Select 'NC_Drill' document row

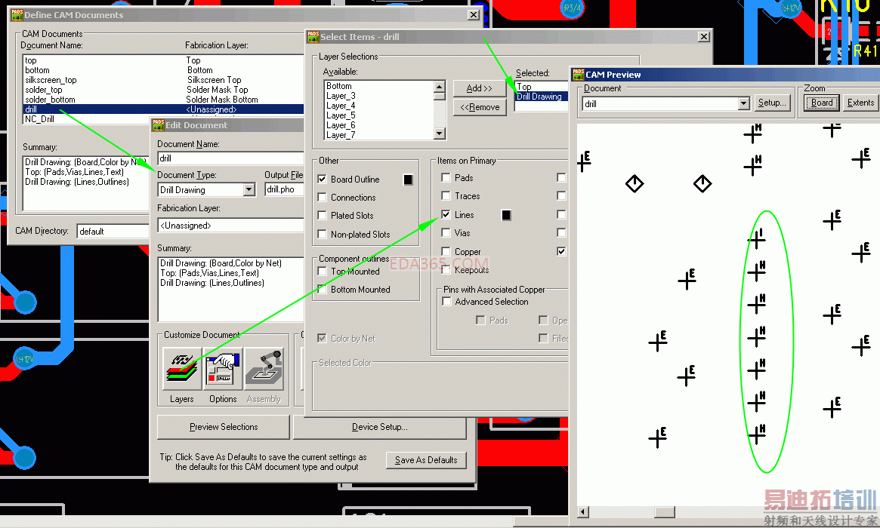pos(87,119)
